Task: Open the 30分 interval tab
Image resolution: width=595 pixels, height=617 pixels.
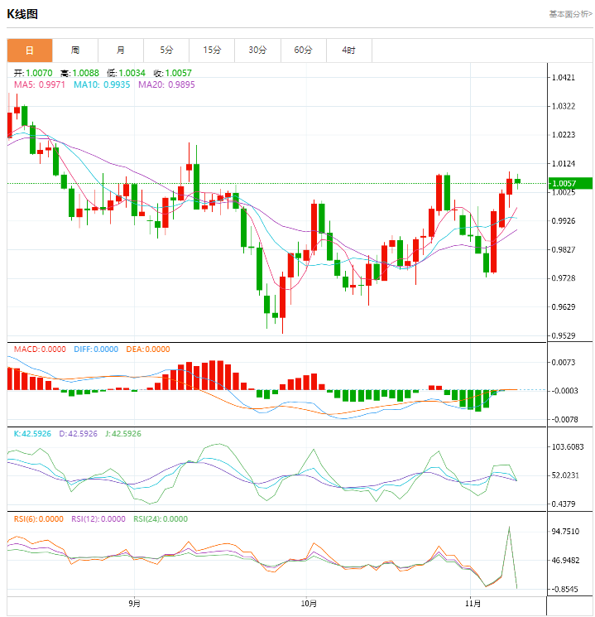Action: click(257, 51)
